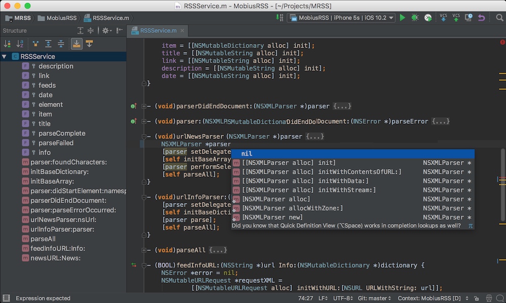Click the 74:27 cursor position in status bar
Viewport: 506px width, 303px height.
coord(305,298)
